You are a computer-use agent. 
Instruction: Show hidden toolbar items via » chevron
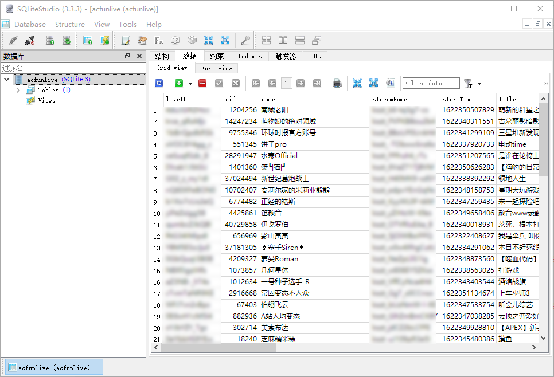(546, 83)
